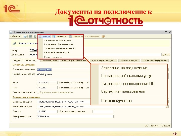Click the OK button
This screenshot has width=181, height=136.
tap(146, 126)
